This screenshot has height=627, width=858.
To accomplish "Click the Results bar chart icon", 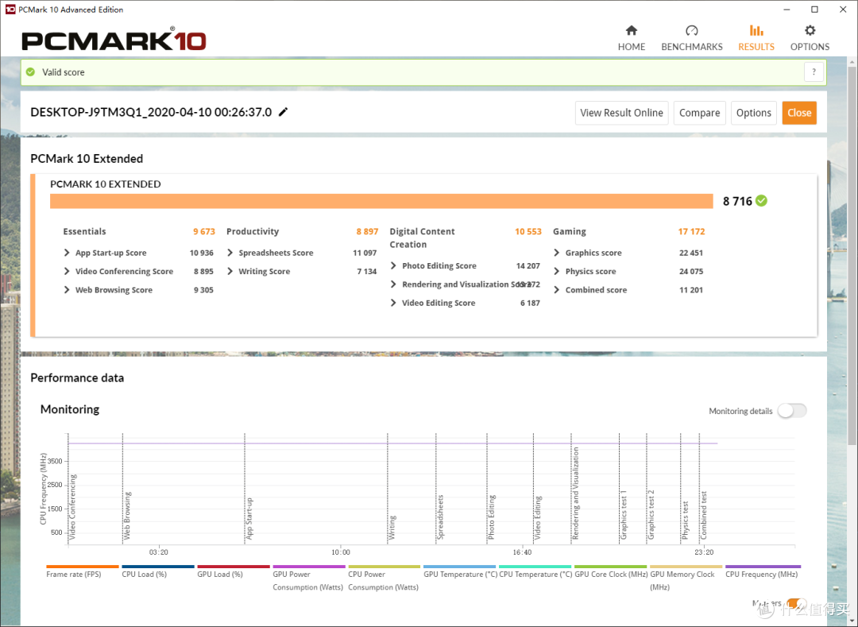I will pyautogui.click(x=756, y=31).
